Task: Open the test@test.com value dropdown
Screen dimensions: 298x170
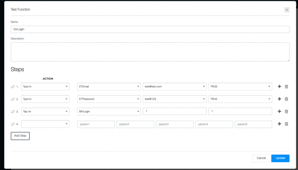Action: 175,87
